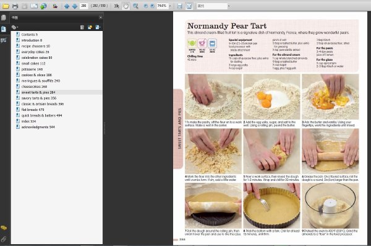Click step 6 rolling pin photo
This screenshot has width=371, height=246.
[x=330, y=151]
